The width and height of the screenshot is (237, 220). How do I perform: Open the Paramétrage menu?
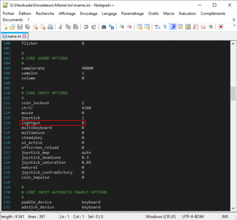[x=133, y=14]
